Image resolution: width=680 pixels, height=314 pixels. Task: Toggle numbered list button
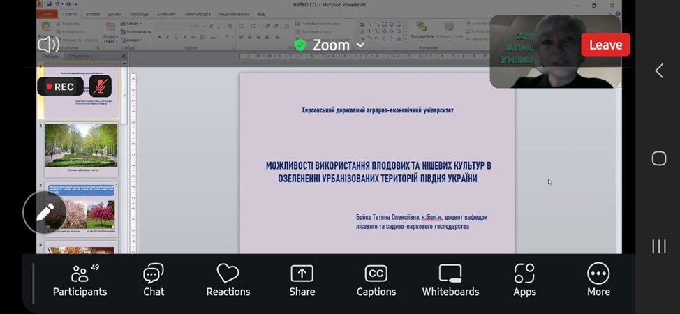point(253,27)
